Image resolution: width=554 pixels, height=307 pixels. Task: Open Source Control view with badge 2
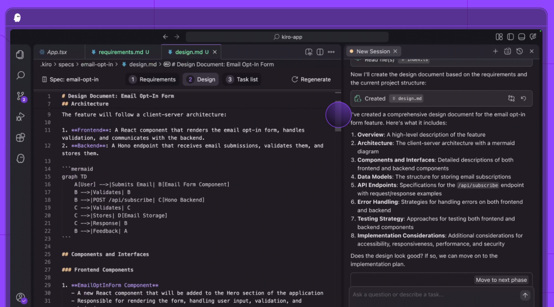coord(21,96)
